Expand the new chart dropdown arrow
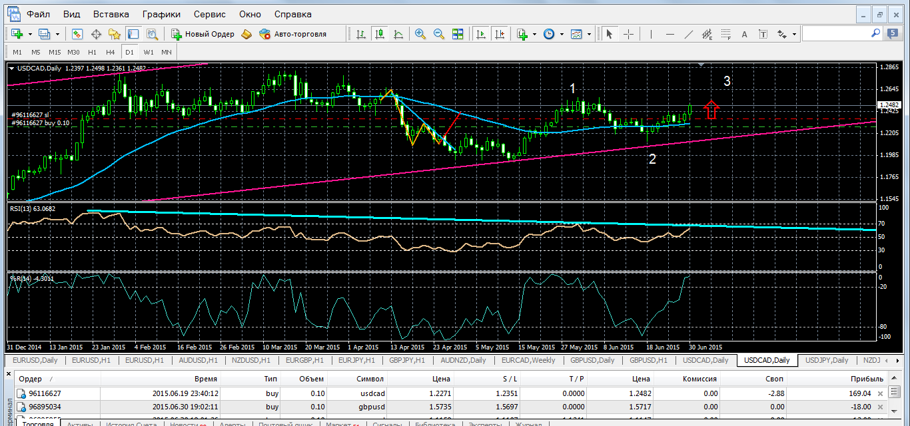Viewport: 910px width, 426px height. coord(30,34)
